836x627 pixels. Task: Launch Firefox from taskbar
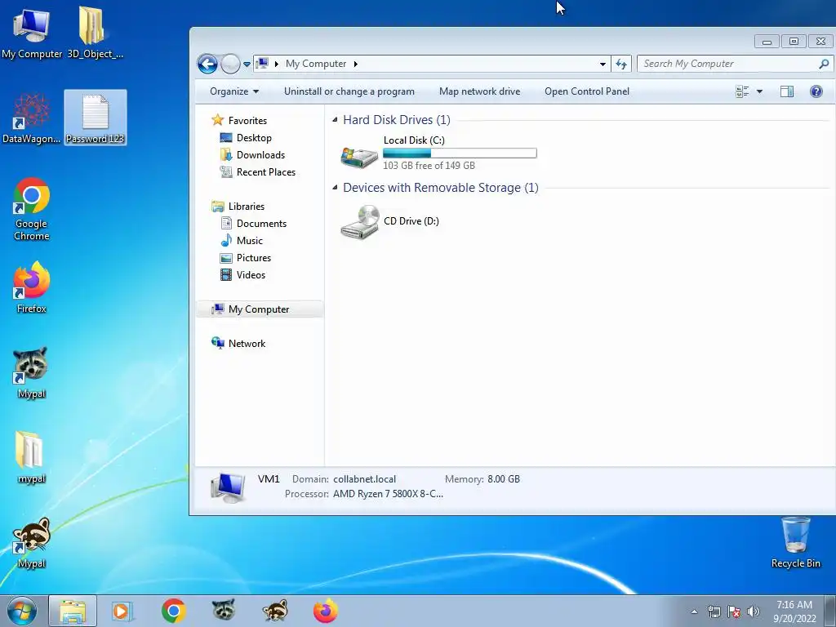pyautogui.click(x=325, y=611)
